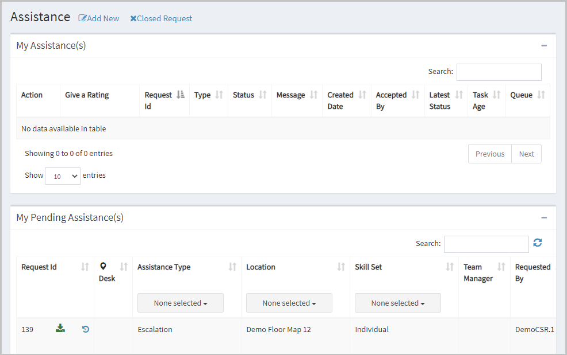Sort My Assistance table by Type
567x355 pixels.
(x=219, y=95)
